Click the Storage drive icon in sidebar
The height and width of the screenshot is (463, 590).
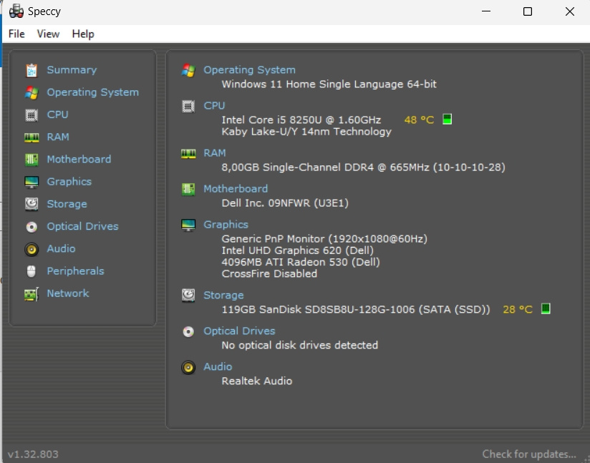click(32, 204)
